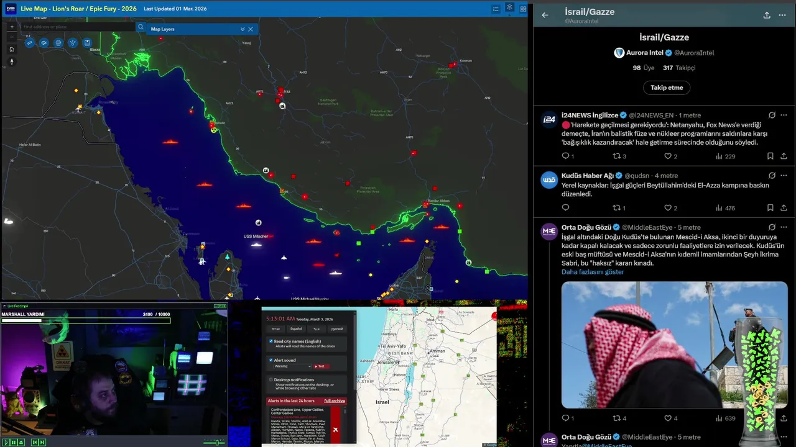This screenshot has height=447, width=796.
Task: Click the compass orientation button
Action: pyautogui.click(x=11, y=61)
